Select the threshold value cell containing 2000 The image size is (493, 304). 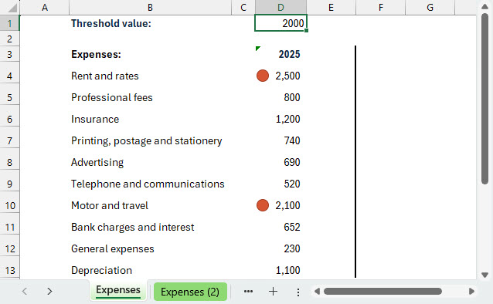tap(280, 23)
